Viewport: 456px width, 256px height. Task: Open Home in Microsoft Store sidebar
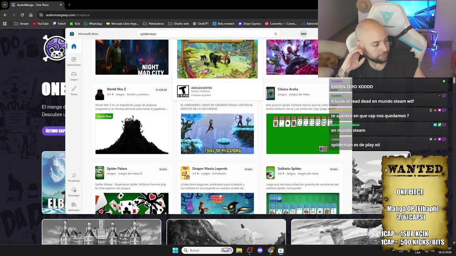click(74, 46)
